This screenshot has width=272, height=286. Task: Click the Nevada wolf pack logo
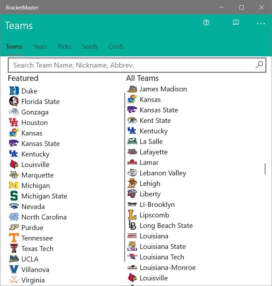tap(14, 206)
